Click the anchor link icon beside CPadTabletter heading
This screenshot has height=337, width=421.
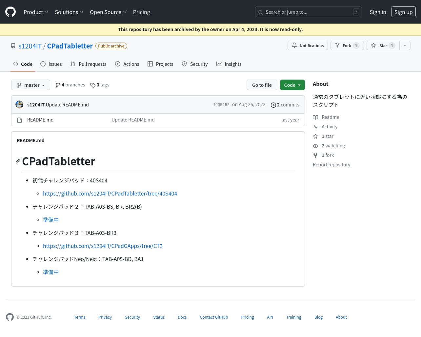pyautogui.click(x=18, y=161)
